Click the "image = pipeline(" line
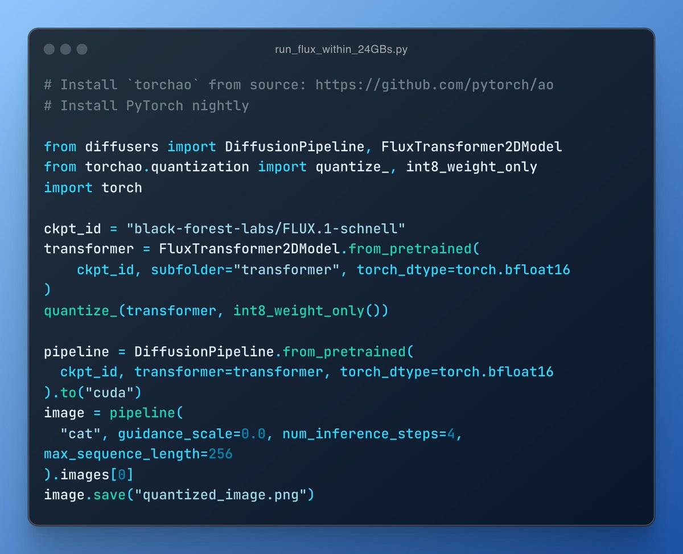Viewport: 683px width, 554px height. (113, 413)
